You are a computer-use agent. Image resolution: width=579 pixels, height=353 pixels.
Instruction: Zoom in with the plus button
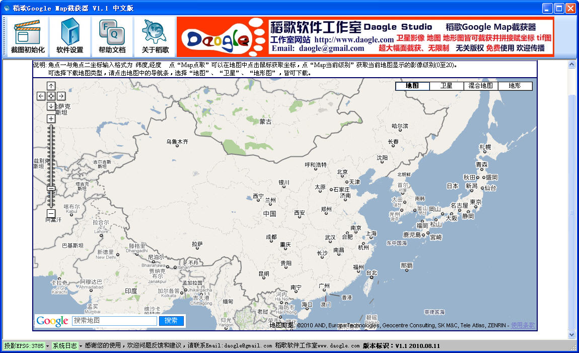click(x=51, y=119)
